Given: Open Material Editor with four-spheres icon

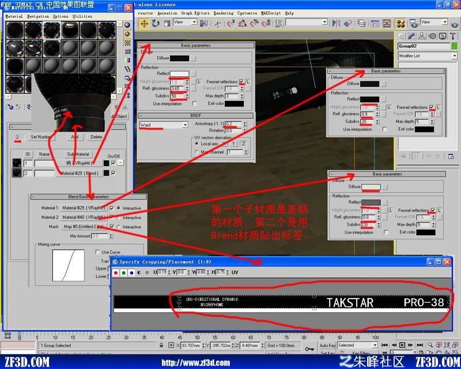Looking at the screenshot, I should tap(400, 23).
